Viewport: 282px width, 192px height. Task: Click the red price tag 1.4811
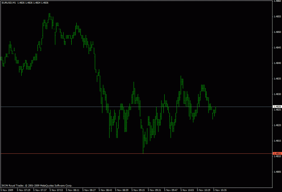point(277,153)
